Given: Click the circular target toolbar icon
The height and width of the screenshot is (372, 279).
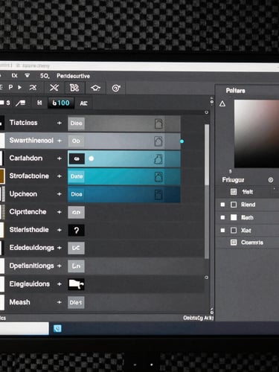Looking at the screenshot, I should point(116,88).
